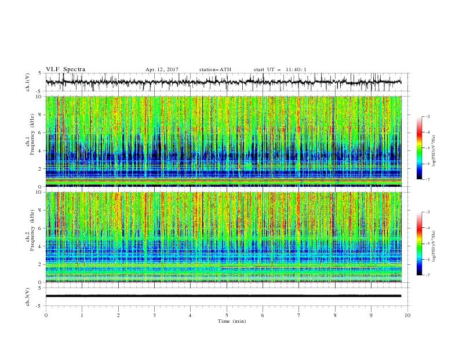Click the "VLF Spectra" plot title
The width and height of the screenshot is (459, 354).
65,69
